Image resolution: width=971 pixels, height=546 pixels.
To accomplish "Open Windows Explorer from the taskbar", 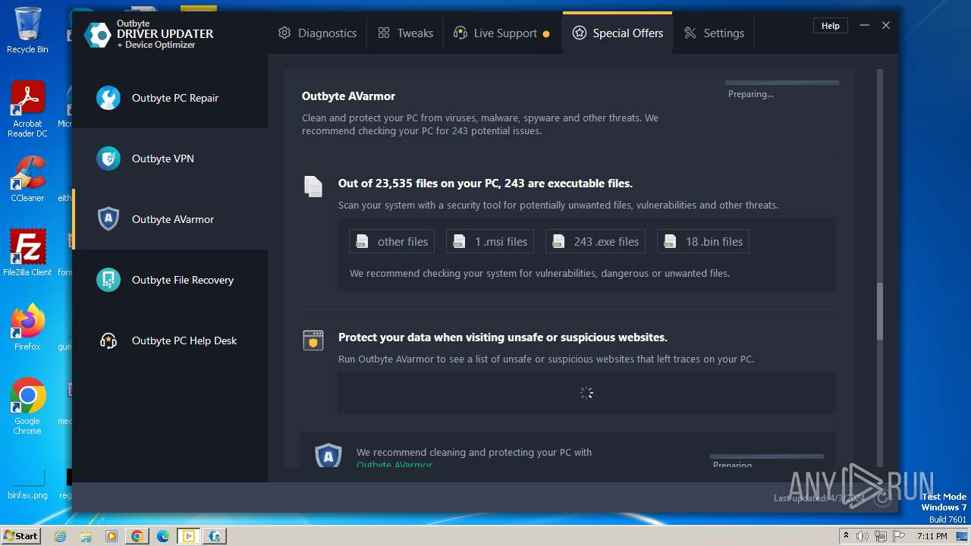I will point(86,536).
